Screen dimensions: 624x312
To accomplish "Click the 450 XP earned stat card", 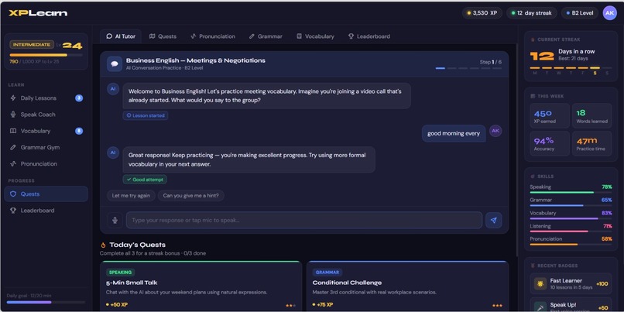I will tap(550, 116).
